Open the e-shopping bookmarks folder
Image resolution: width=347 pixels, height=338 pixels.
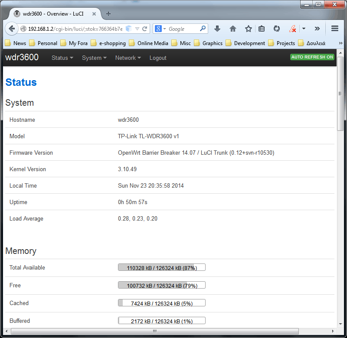coord(108,43)
